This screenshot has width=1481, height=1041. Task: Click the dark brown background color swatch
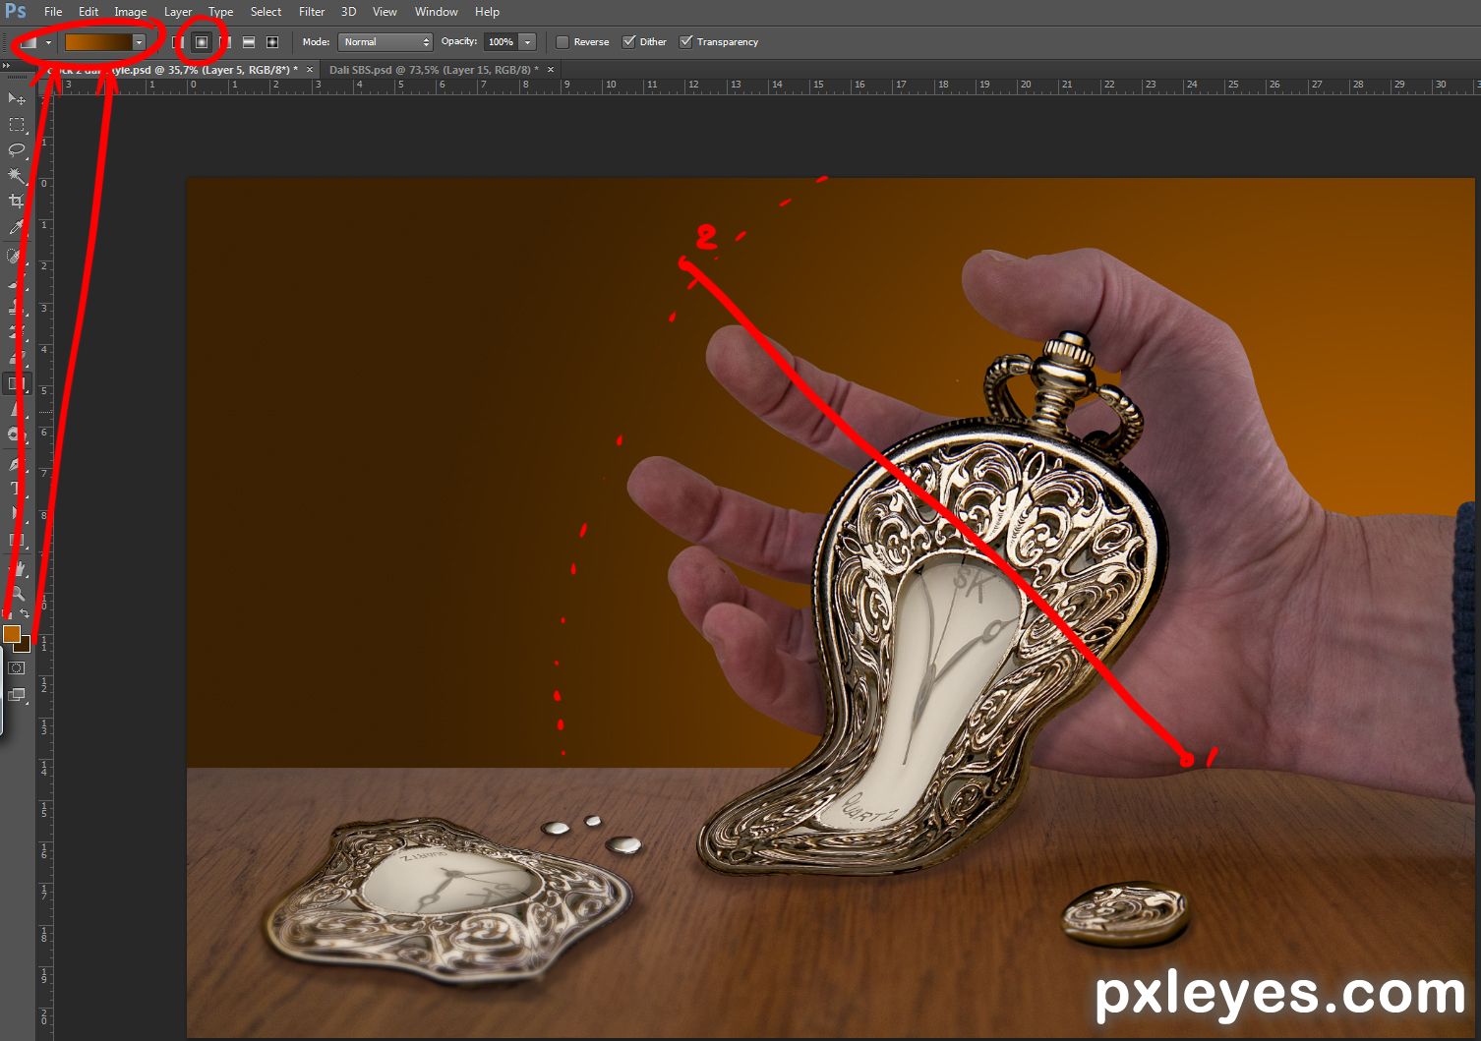pos(25,646)
